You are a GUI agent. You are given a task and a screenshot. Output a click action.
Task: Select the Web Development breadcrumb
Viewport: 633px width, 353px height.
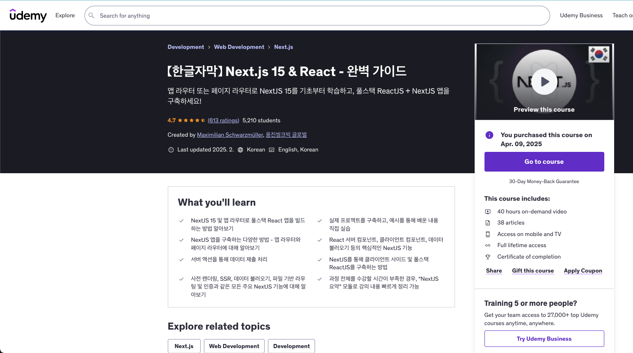point(239,47)
